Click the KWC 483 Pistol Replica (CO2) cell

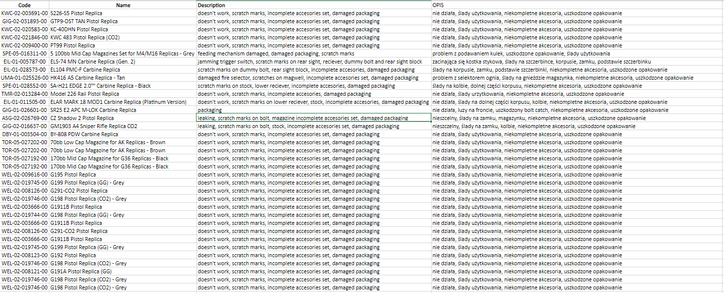click(x=122, y=37)
